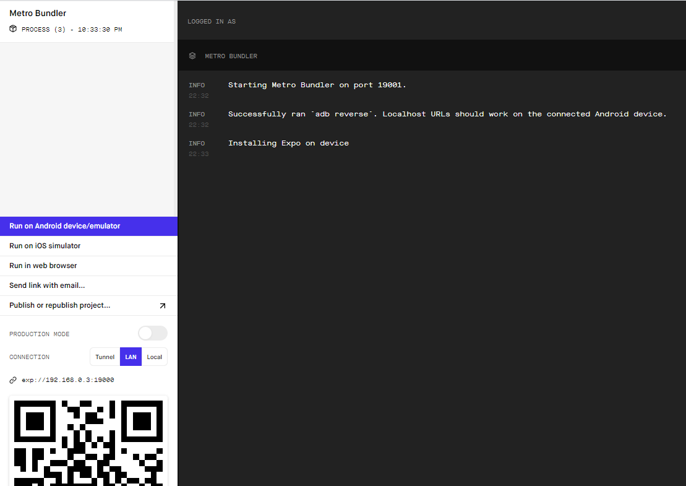Click the QR code image
Viewport: 686px width, 486px height.
[x=88, y=441]
